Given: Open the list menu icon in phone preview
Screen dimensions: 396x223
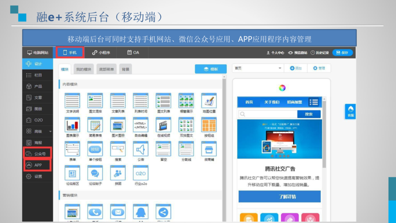Looking at the screenshot, I should (314, 102).
